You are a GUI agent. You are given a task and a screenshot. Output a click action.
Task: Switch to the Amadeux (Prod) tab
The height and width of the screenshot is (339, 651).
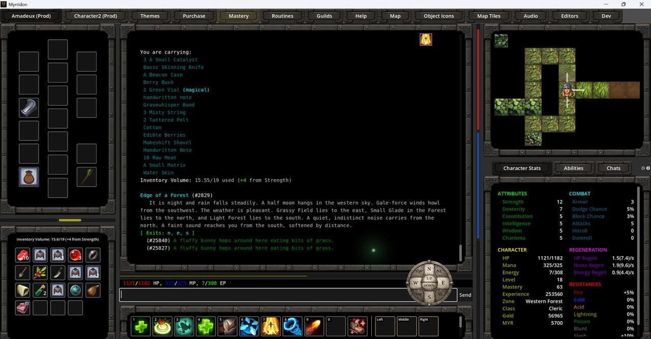tap(32, 16)
